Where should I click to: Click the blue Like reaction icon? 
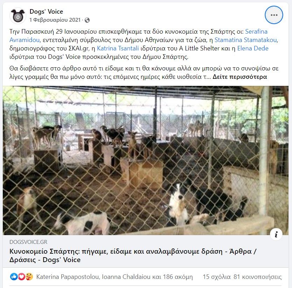pyautogui.click(x=14, y=277)
